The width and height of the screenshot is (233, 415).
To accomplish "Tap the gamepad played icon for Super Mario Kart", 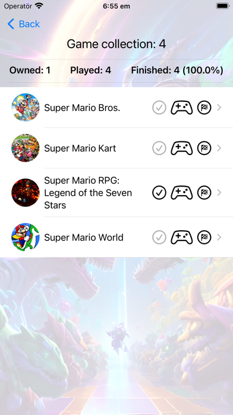I will coord(181,148).
